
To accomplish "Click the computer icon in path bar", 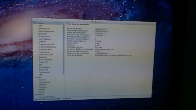I will click(x=36, y=99).
